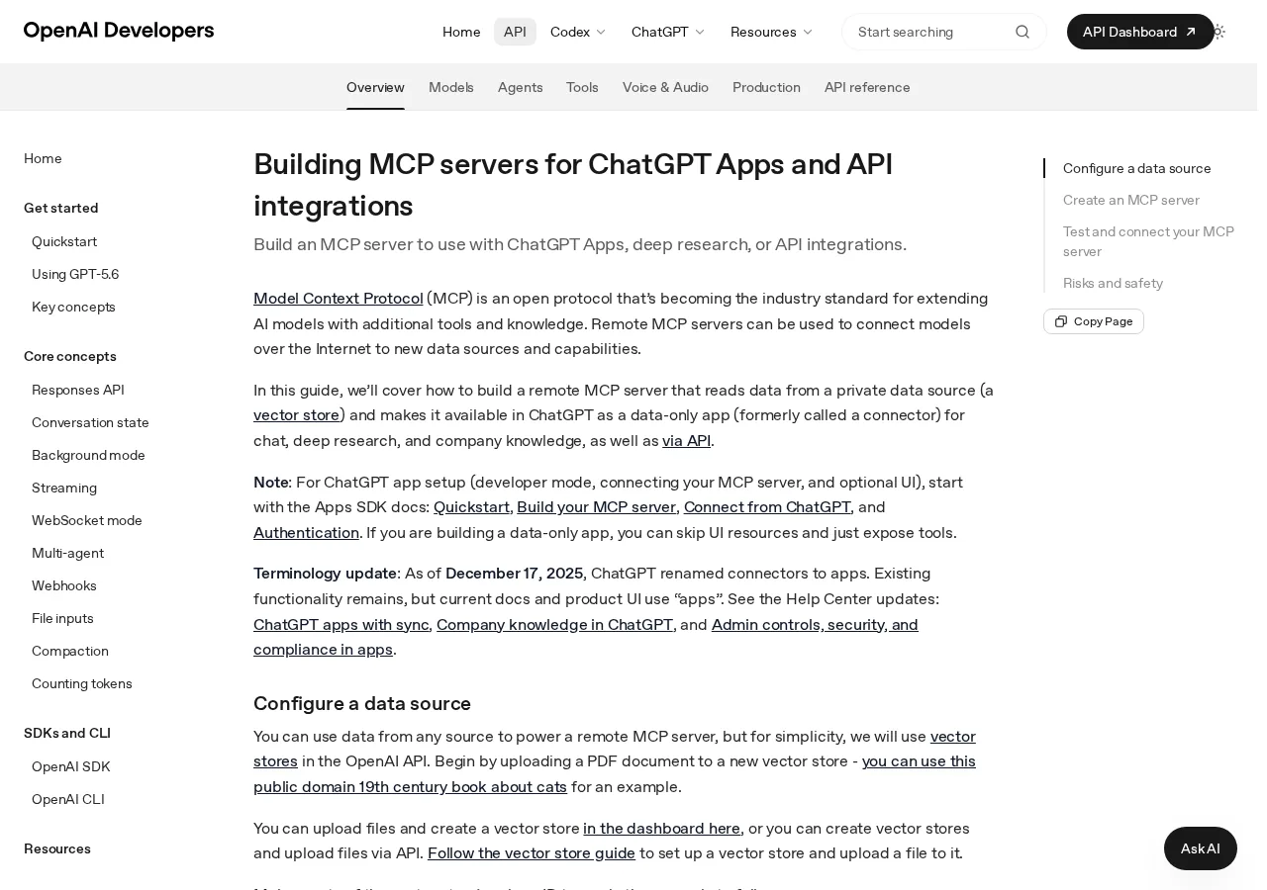The image size is (1267, 890).
Task: Switch to the Models tab
Action: [x=451, y=87]
